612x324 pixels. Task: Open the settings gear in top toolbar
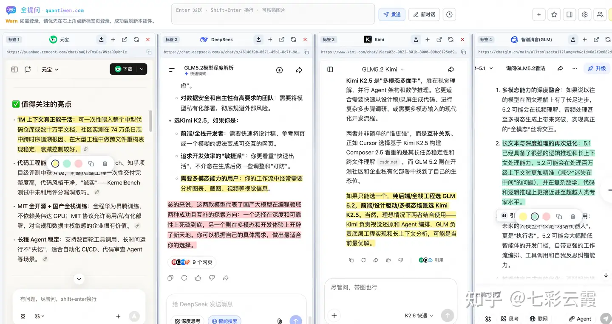tap(585, 14)
